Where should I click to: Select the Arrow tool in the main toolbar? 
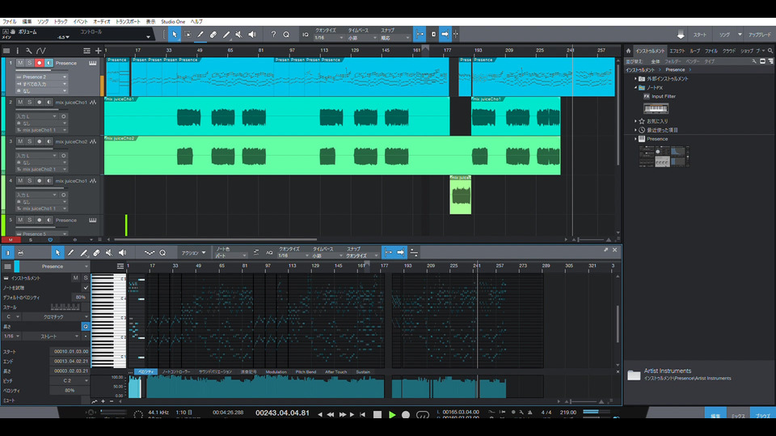tap(175, 35)
